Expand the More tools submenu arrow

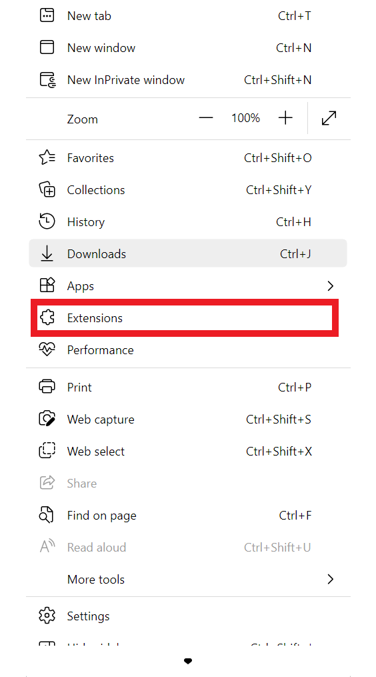point(330,580)
